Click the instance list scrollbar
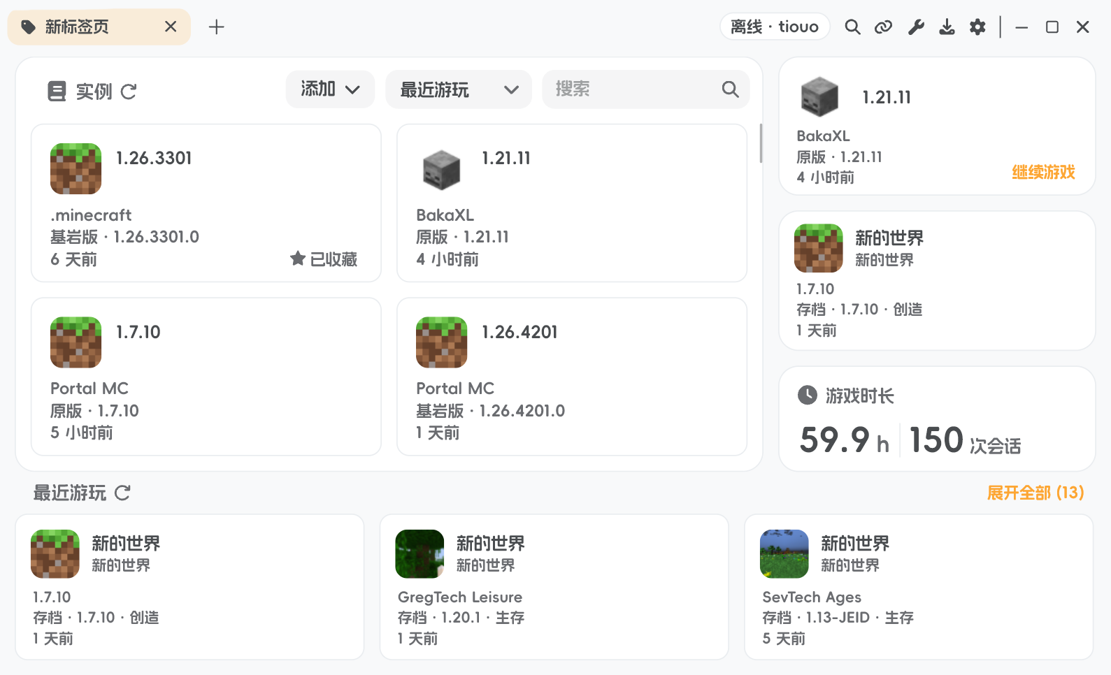Viewport: 1111px width, 675px height. pos(761,144)
